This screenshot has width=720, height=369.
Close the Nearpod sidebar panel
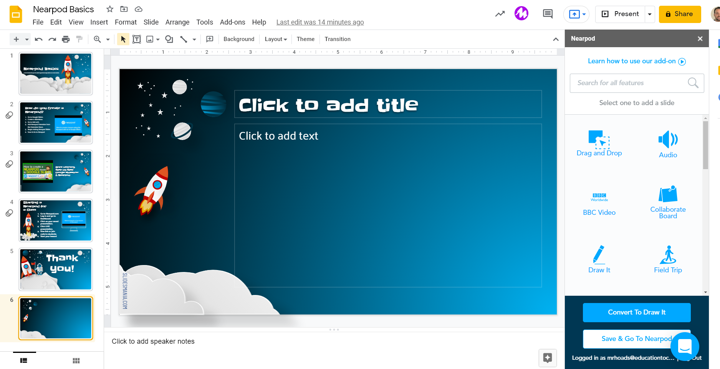(x=700, y=39)
